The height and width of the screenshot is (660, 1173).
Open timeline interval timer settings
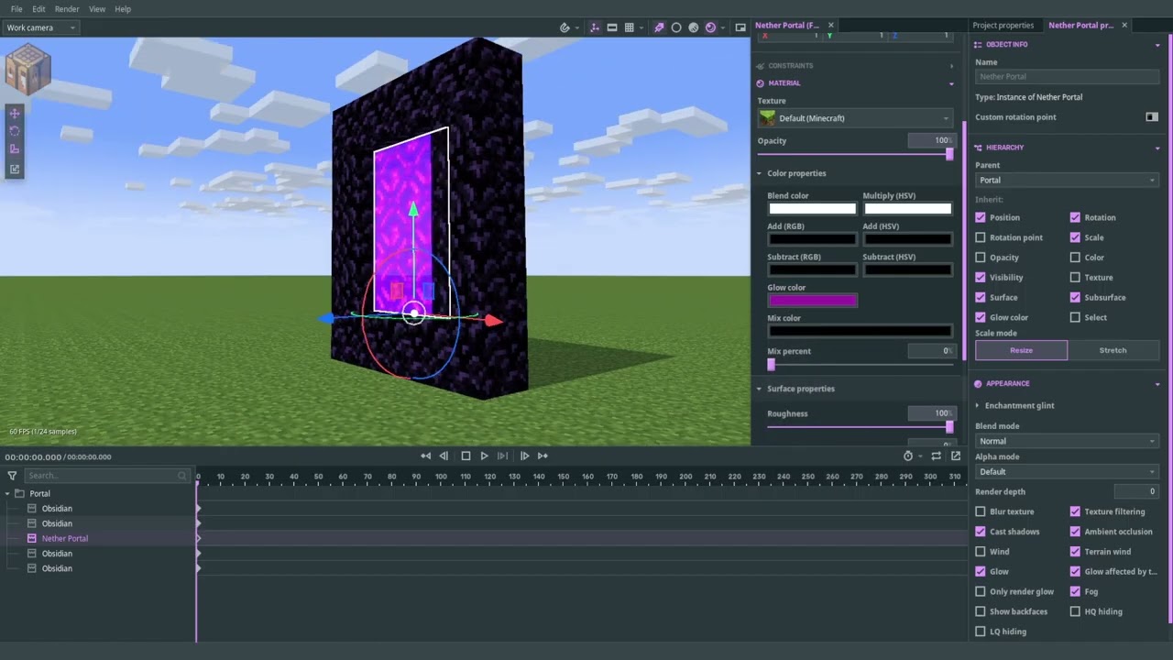(x=908, y=456)
